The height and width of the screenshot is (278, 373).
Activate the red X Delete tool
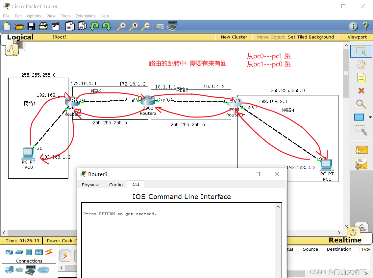[361, 91]
